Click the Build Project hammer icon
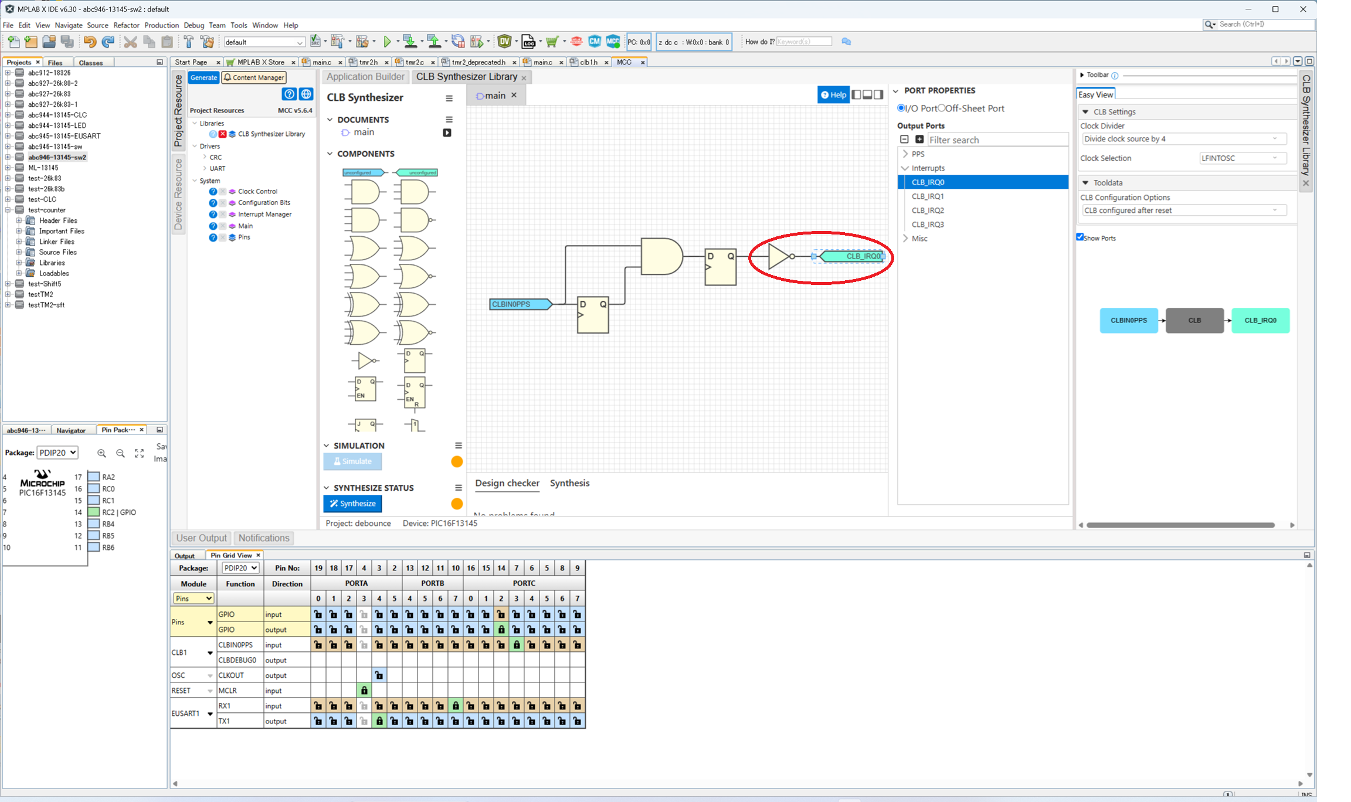Screen dimensions: 1351x802 tap(189, 42)
